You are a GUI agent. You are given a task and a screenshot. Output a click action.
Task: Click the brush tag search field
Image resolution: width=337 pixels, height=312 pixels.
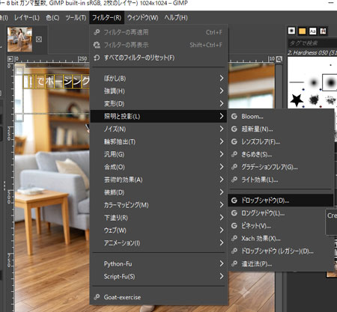click(312, 43)
